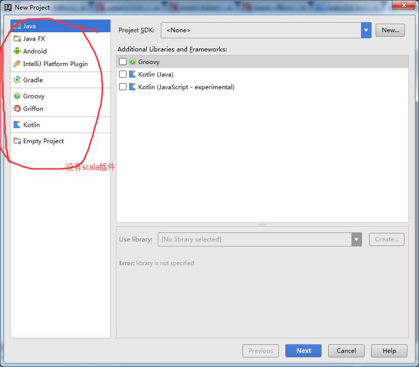
Task: Select Android project type
Action: (x=61, y=51)
